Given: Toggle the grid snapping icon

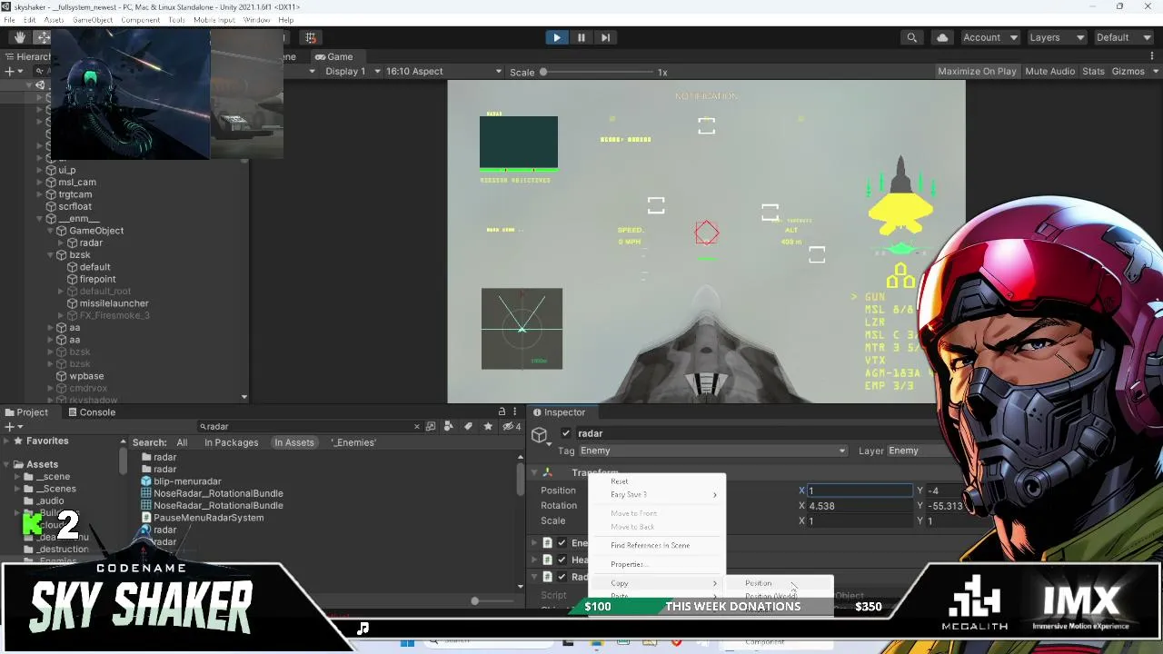Looking at the screenshot, I should click(311, 37).
